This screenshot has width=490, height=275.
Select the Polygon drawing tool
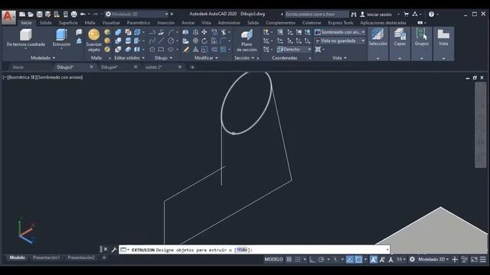152,49
